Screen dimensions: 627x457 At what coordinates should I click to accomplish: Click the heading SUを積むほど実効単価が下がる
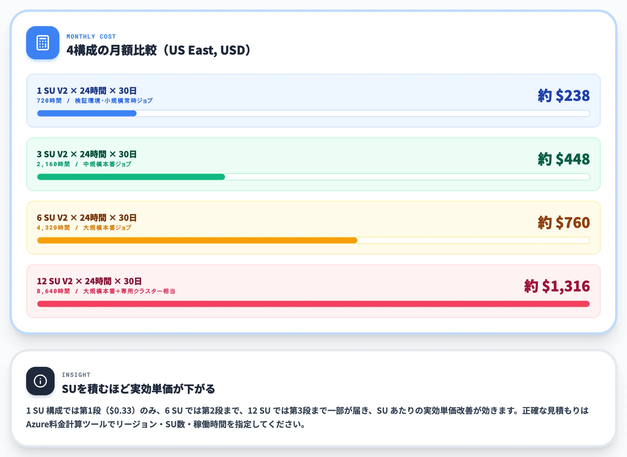coord(138,389)
